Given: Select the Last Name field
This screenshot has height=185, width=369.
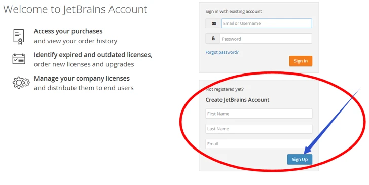Looking at the screenshot, I should (x=259, y=129).
